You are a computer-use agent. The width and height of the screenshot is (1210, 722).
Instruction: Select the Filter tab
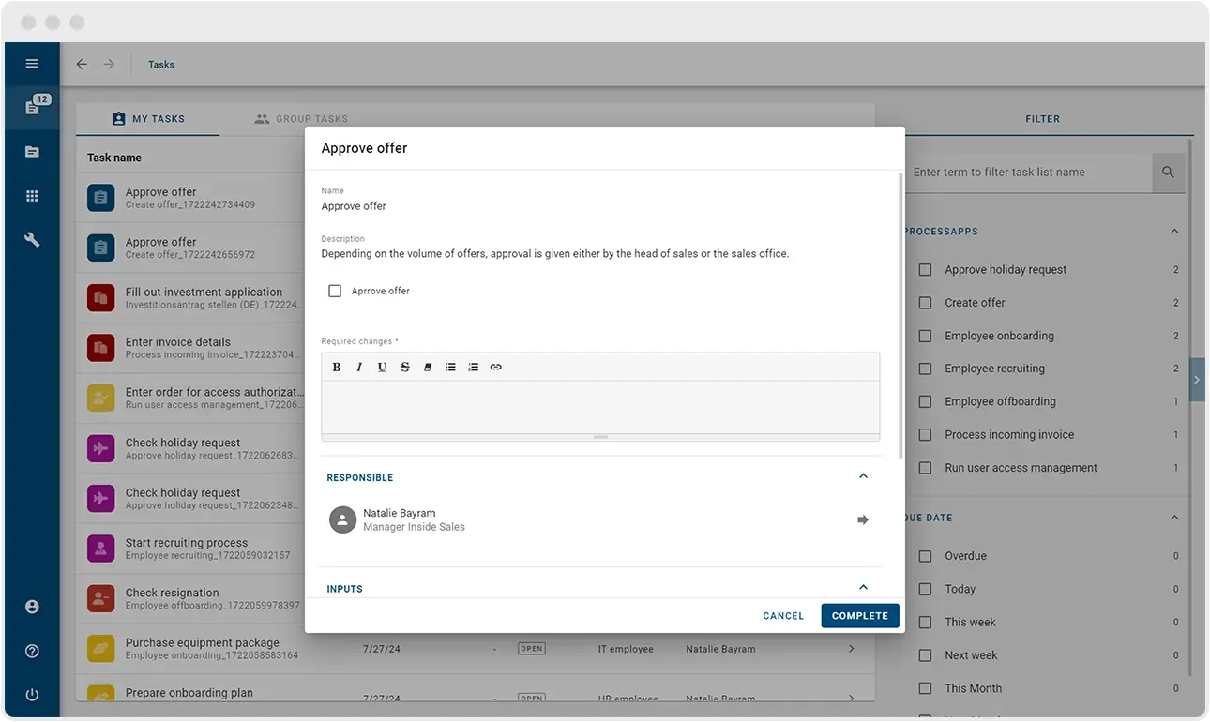click(1042, 119)
